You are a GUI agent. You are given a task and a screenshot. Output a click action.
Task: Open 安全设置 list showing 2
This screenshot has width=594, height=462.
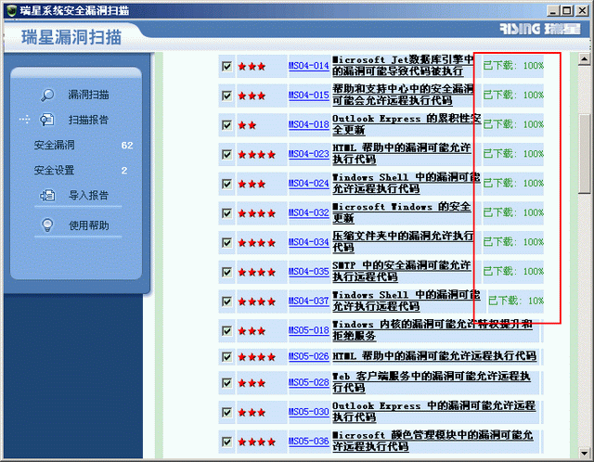(81, 171)
